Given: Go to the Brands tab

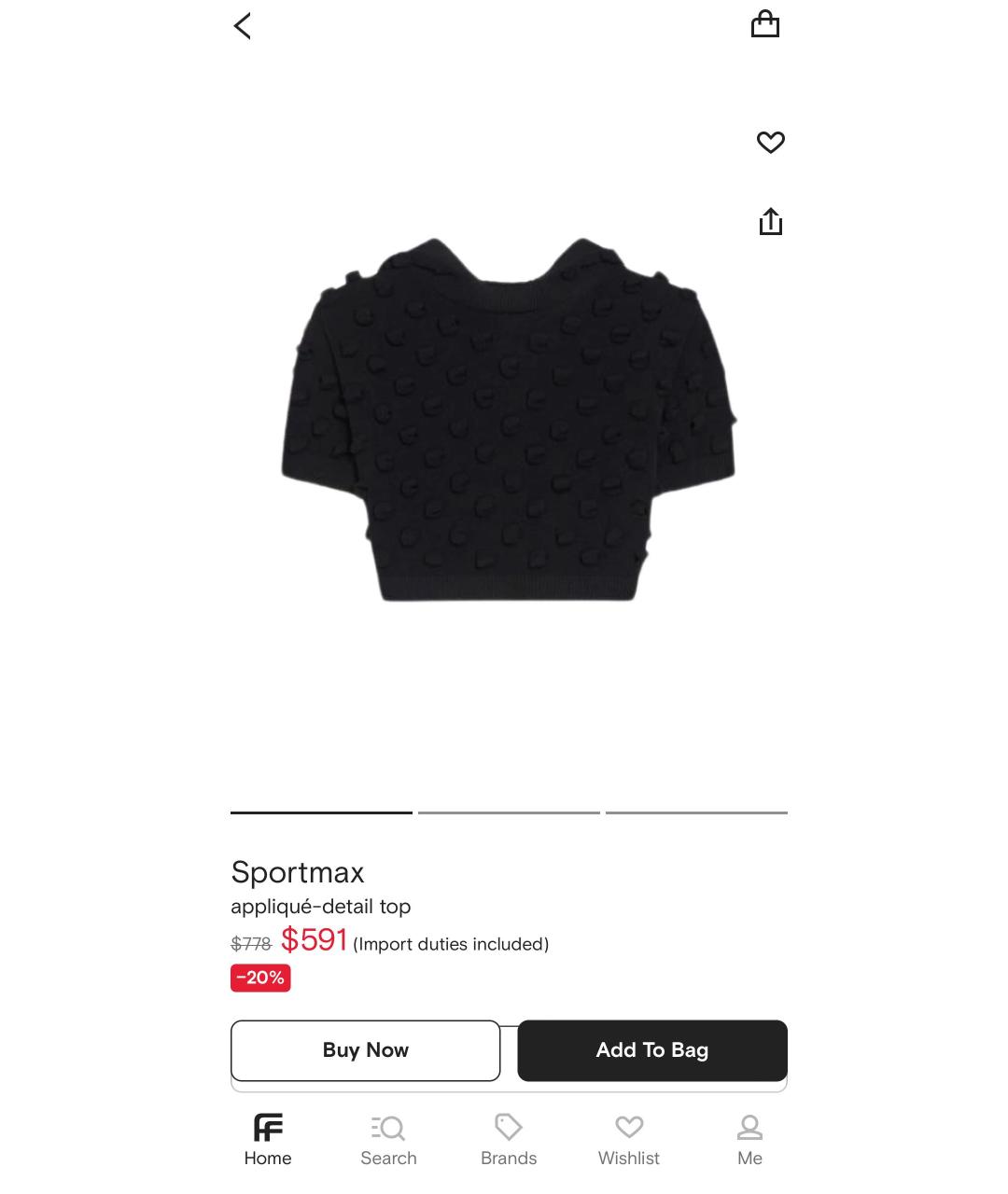Looking at the screenshot, I should (509, 1140).
